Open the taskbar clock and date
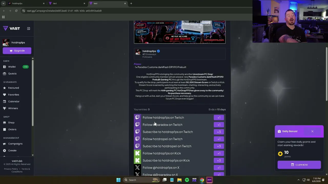This screenshot has height=184, width=328. (316, 180)
